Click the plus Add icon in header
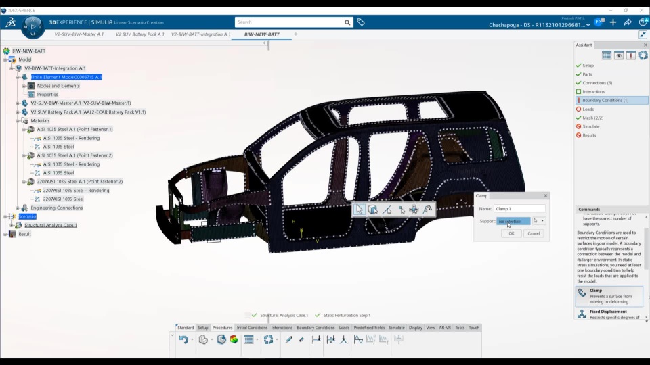This screenshot has width=650, height=365. (x=613, y=22)
